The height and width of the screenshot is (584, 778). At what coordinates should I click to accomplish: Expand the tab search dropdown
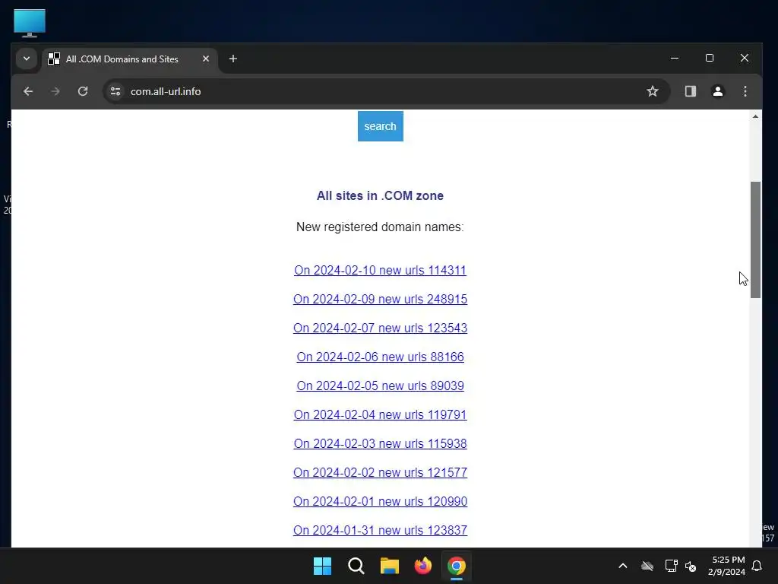27,59
